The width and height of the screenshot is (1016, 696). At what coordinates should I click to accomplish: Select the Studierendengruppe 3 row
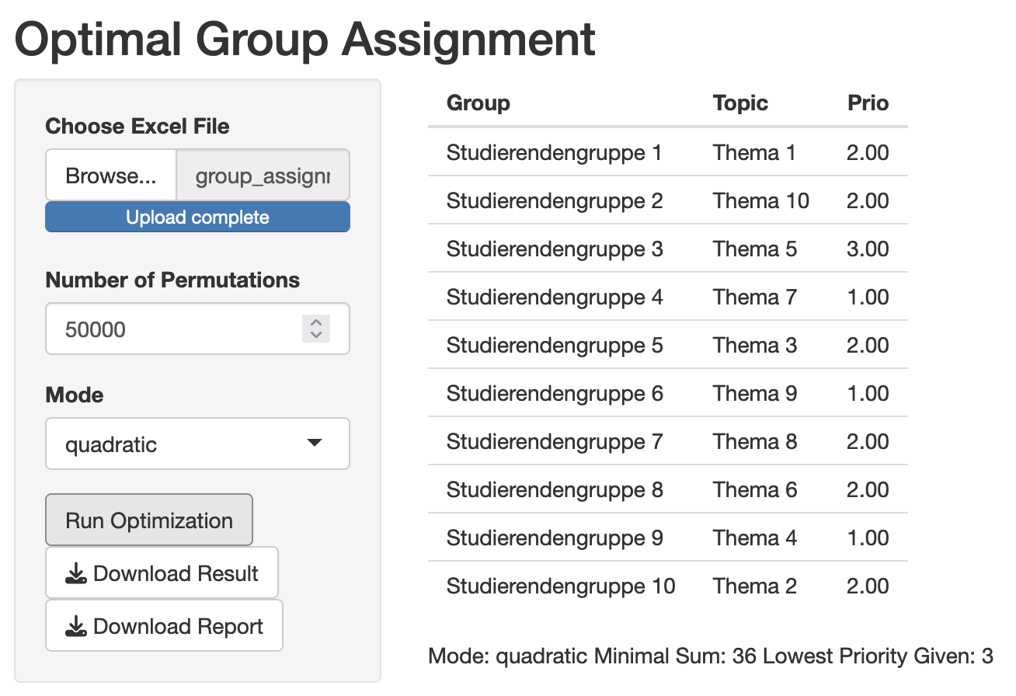tap(667, 249)
